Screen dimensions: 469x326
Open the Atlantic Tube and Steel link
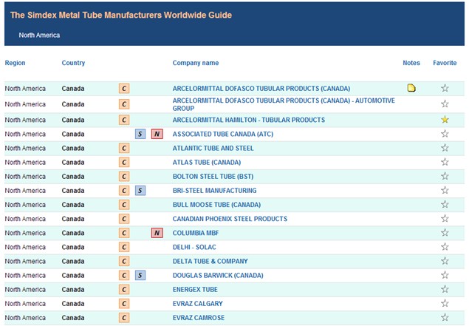coord(213,148)
